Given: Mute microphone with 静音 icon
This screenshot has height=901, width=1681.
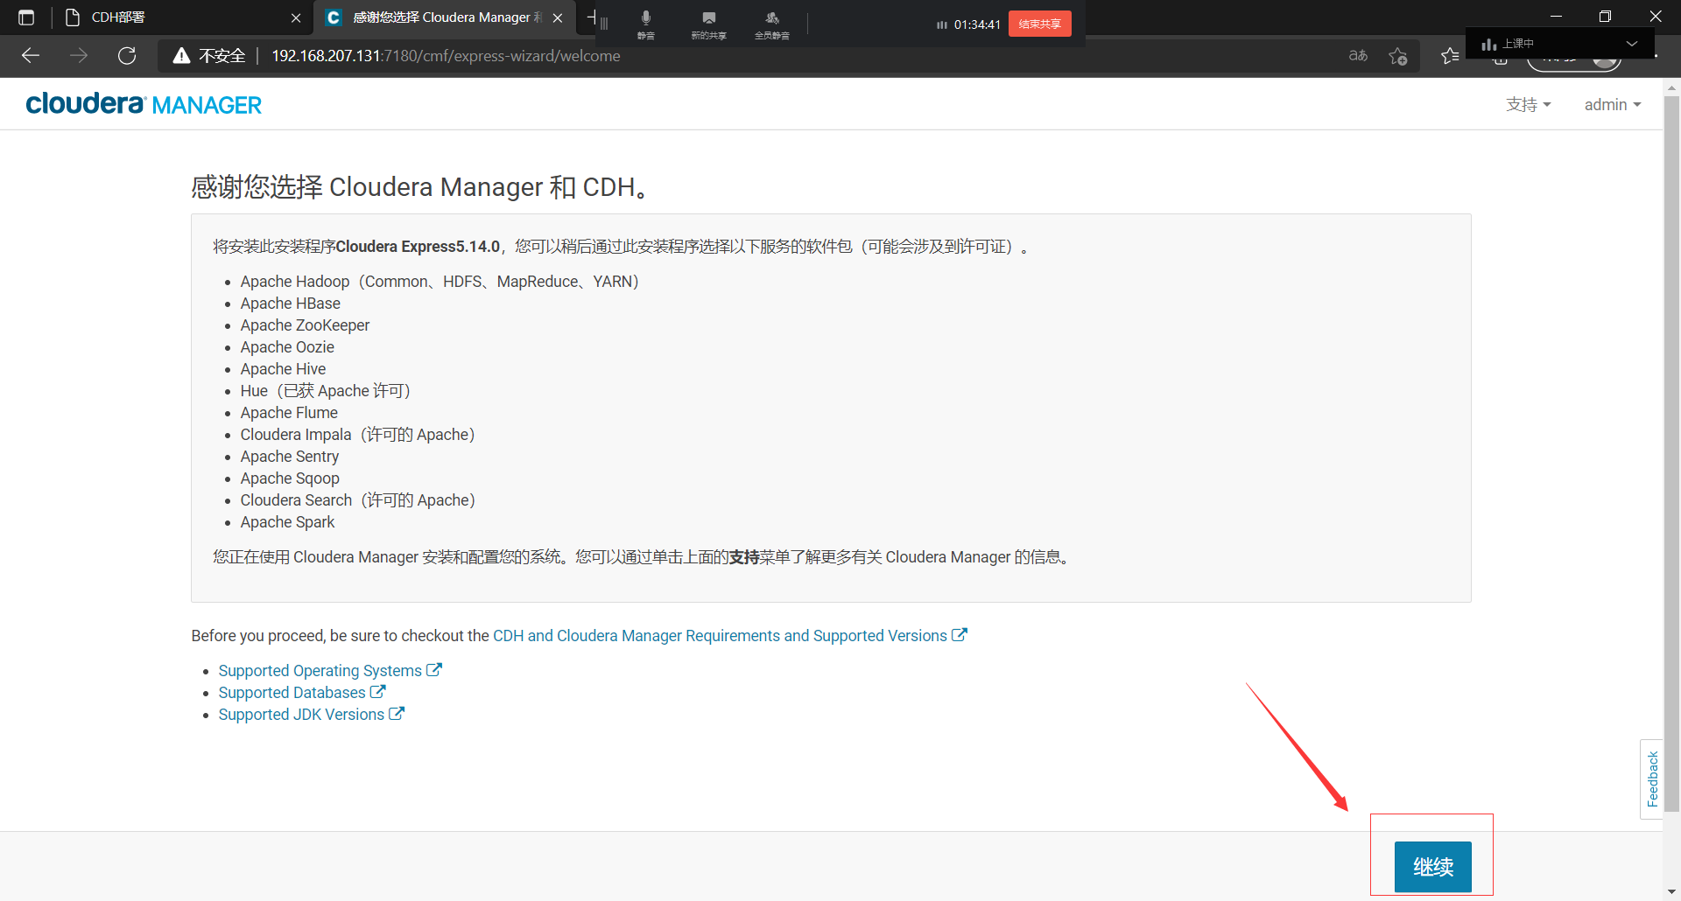Looking at the screenshot, I should 646,24.
